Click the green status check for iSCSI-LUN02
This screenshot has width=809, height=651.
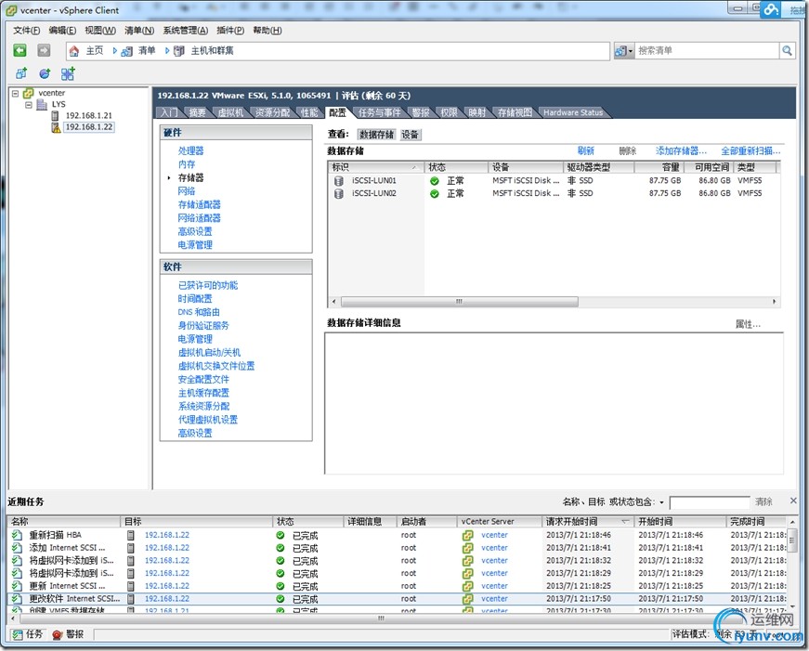click(x=435, y=193)
